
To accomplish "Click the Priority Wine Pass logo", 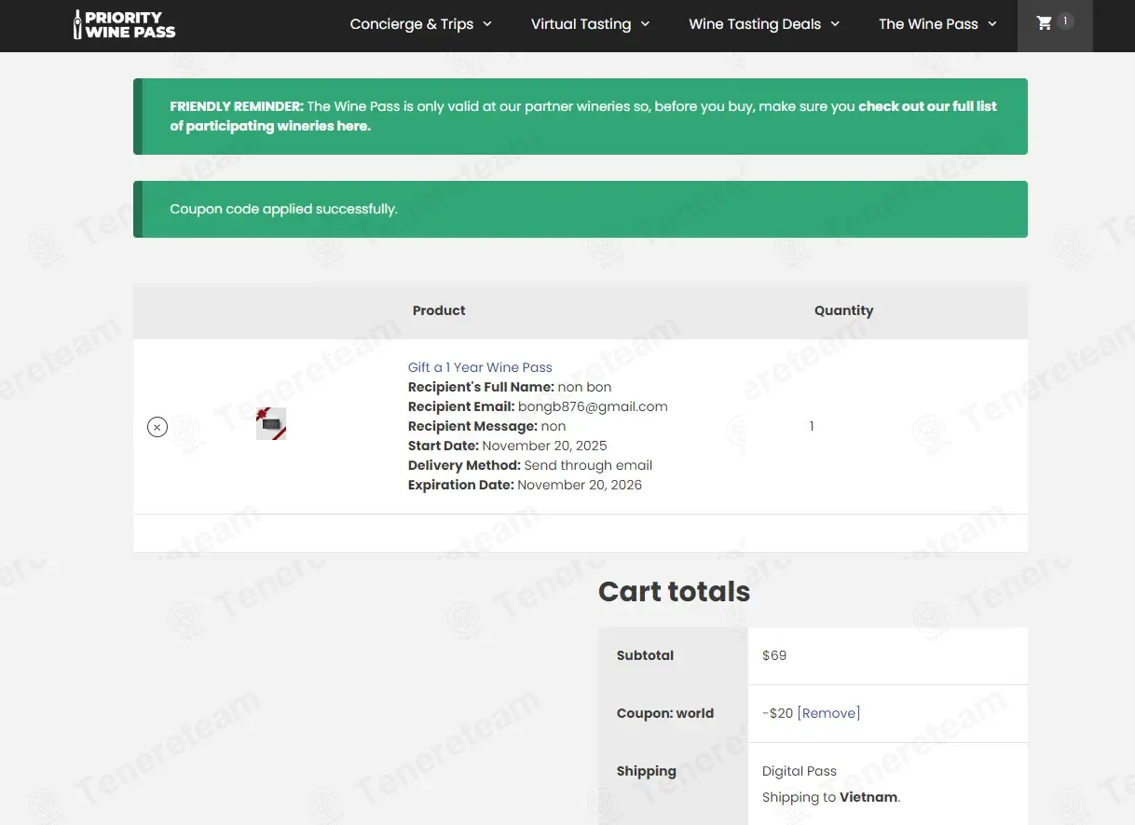I will point(124,24).
